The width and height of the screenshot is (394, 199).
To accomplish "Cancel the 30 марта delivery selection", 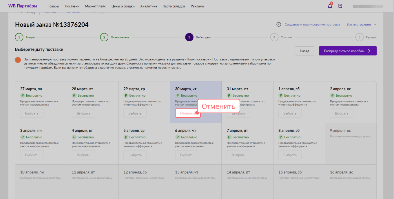I will pos(187,113).
